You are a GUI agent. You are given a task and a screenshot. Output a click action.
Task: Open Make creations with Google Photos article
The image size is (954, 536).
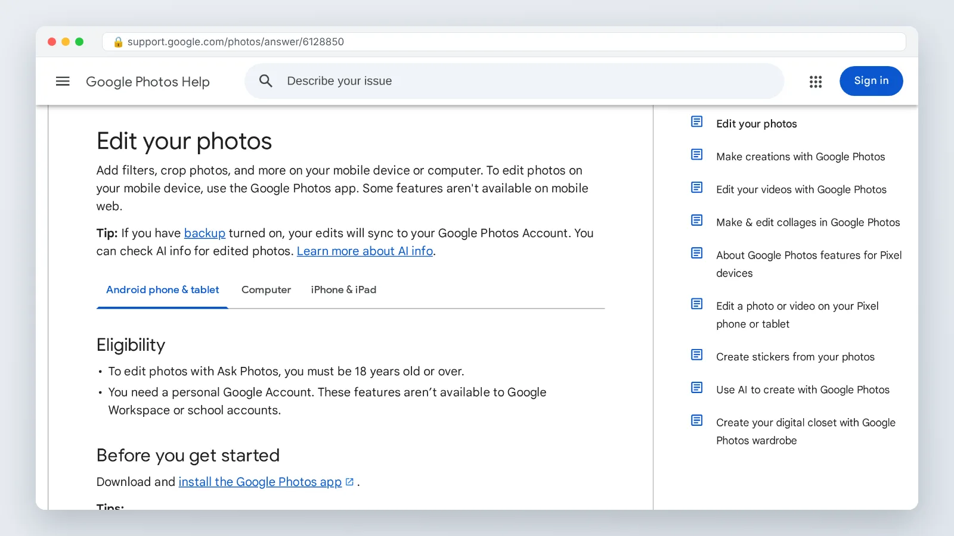800,157
